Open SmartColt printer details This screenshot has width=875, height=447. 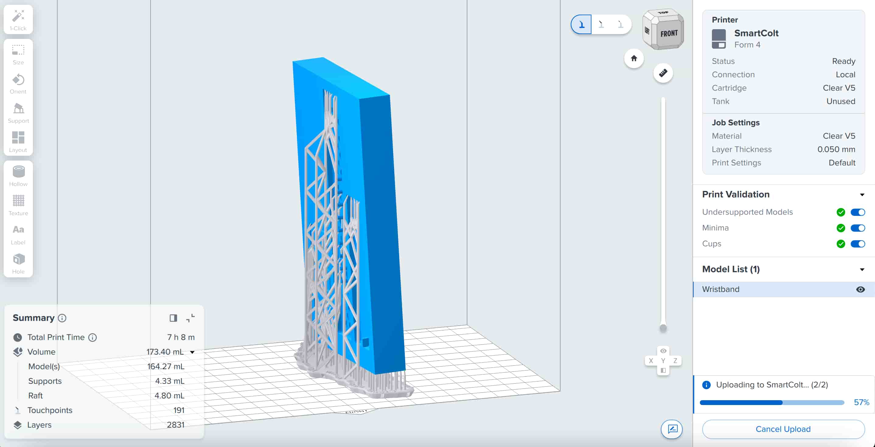tap(756, 33)
